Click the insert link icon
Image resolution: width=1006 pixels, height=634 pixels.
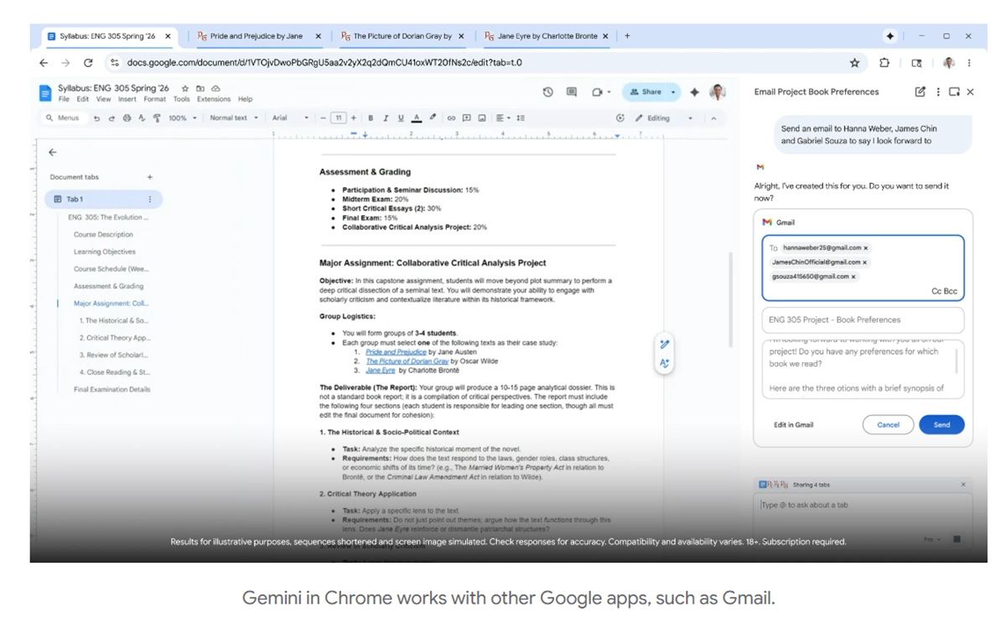(451, 118)
